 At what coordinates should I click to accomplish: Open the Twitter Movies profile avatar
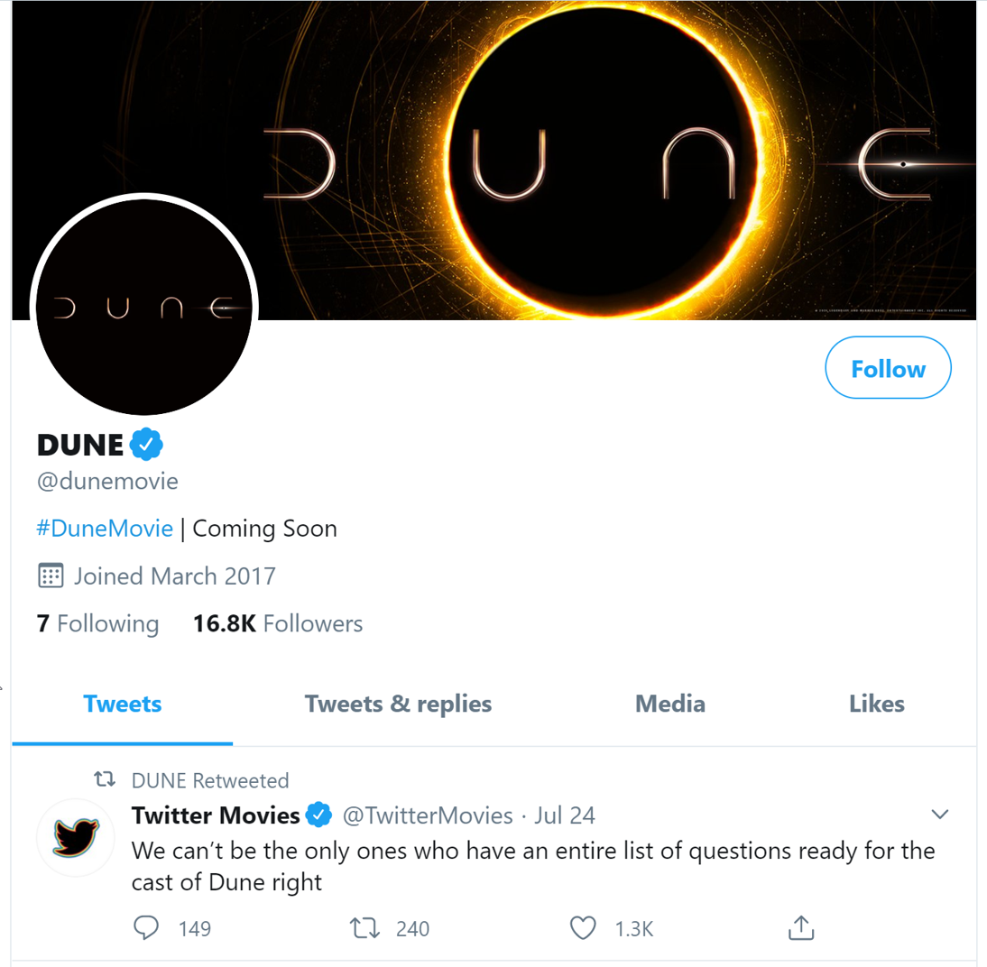click(76, 838)
